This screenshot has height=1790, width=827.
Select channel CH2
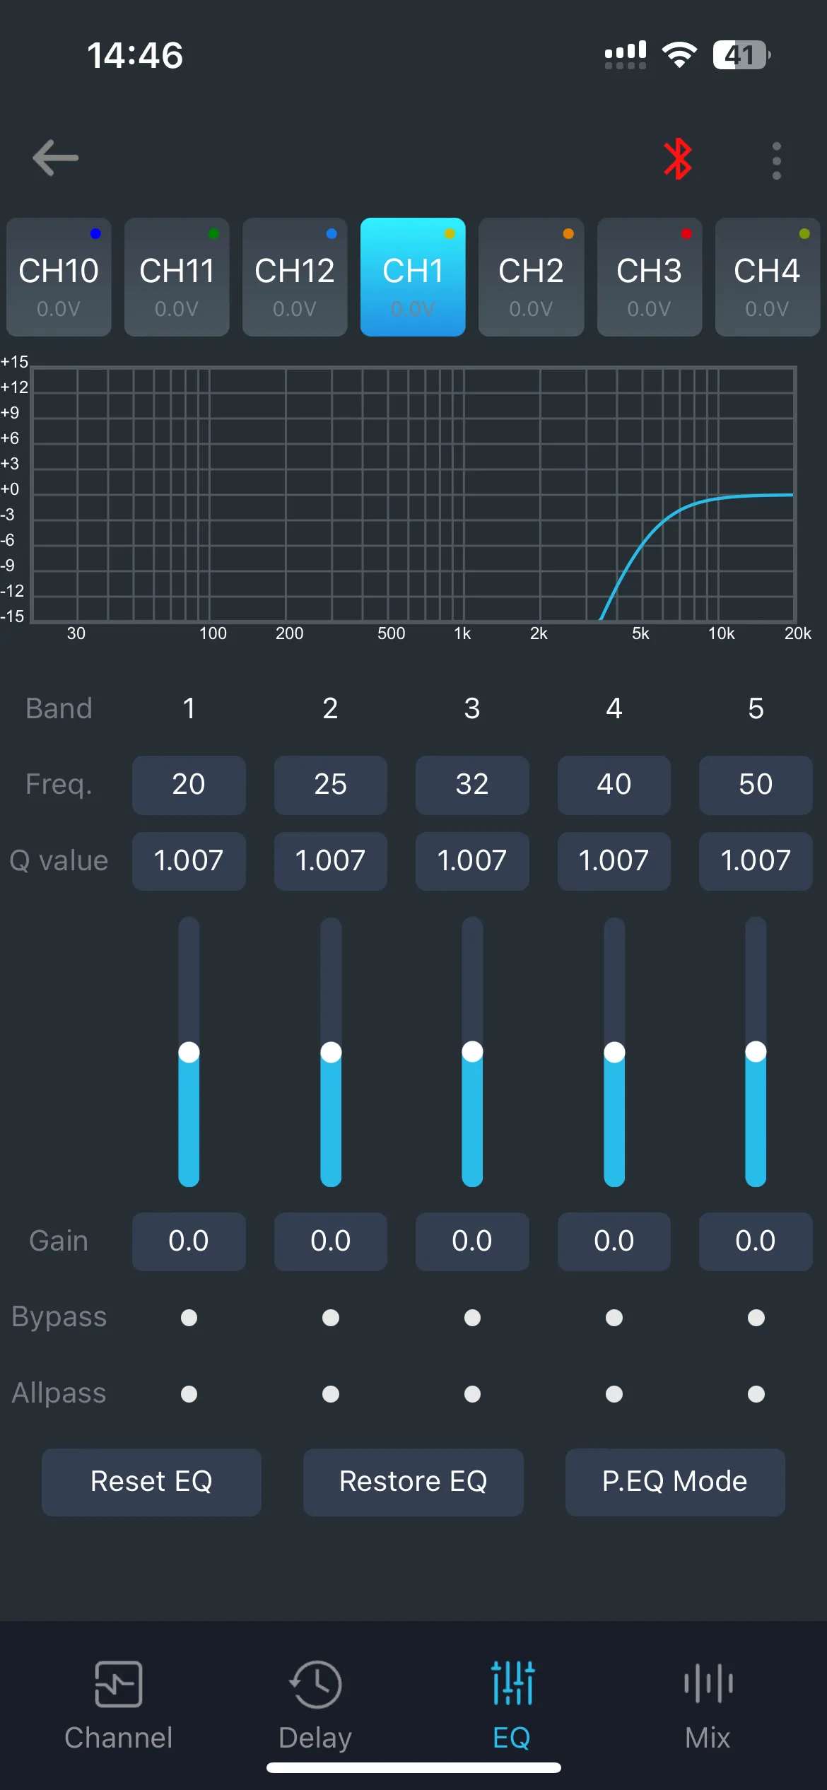(x=531, y=277)
